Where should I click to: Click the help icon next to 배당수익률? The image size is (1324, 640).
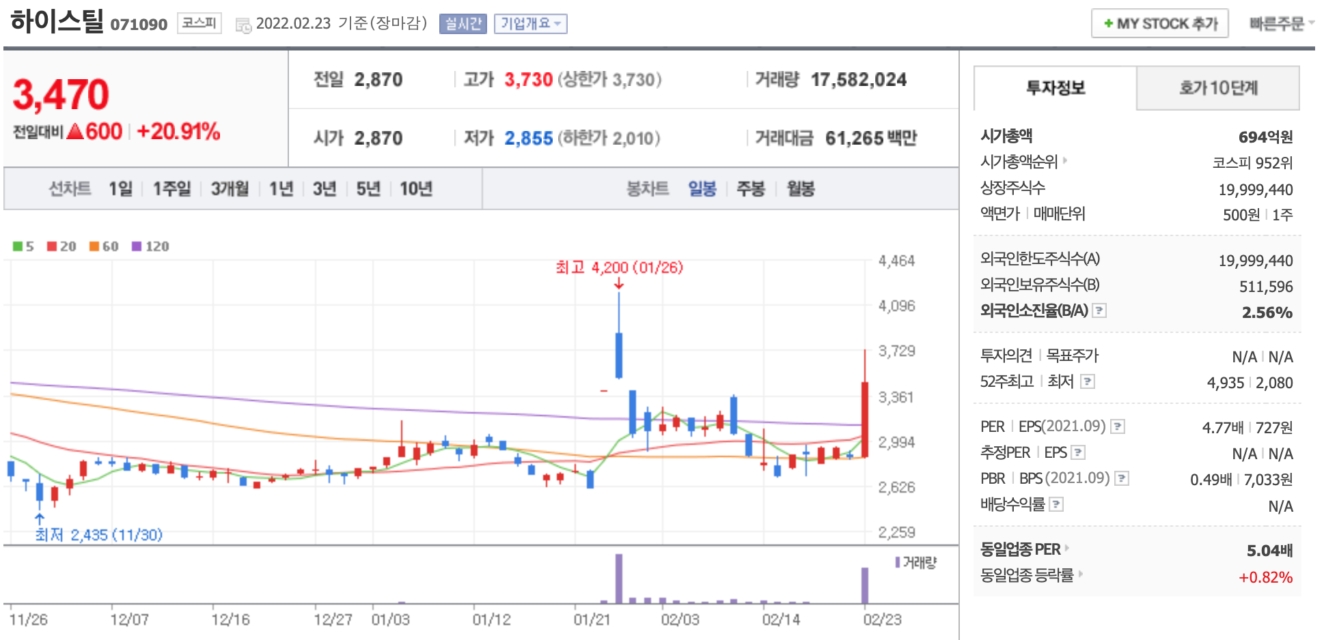1056,504
